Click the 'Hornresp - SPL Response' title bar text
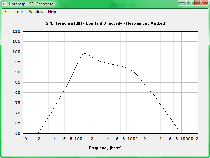 coord(31,4)
